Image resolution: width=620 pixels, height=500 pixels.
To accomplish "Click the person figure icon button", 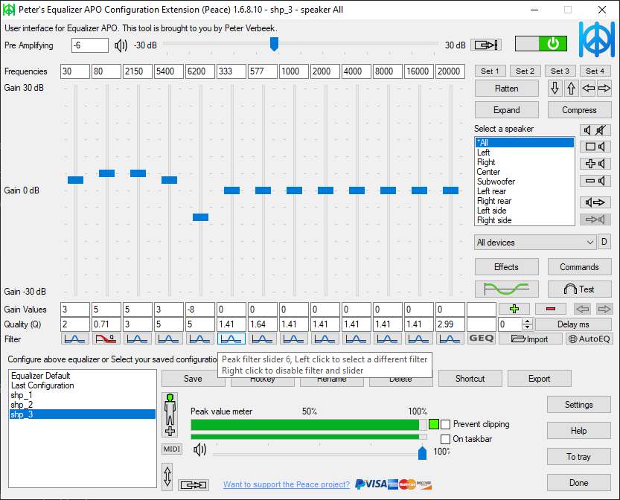I will coord(170,414).
